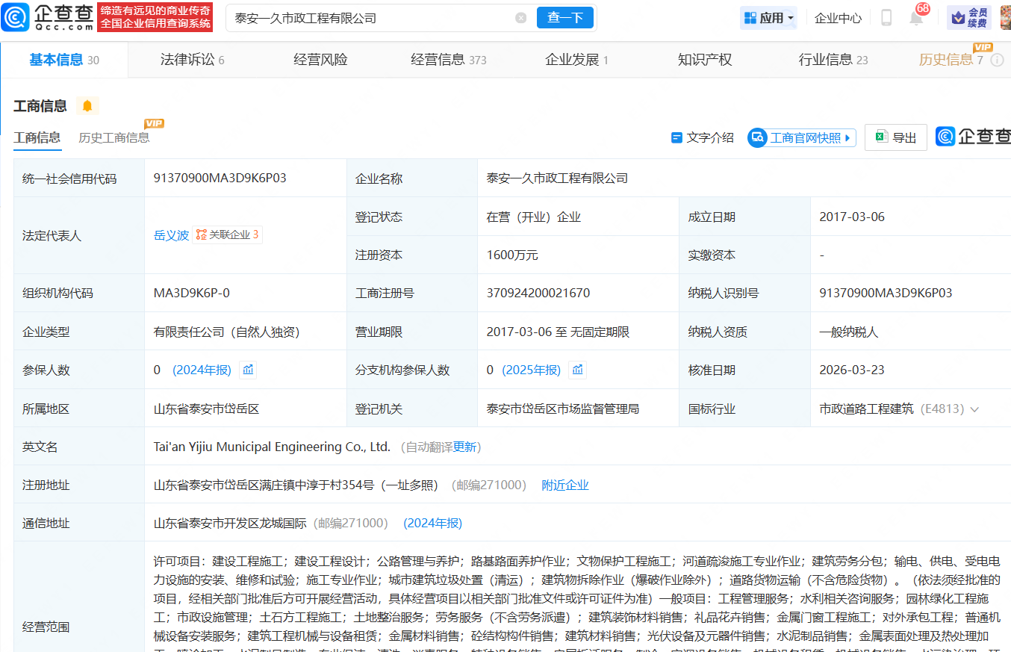Click the 2025年报 link for 分支机构参保人数
This screenshot has width=1011, height=652.
click(x=532, y=370)
